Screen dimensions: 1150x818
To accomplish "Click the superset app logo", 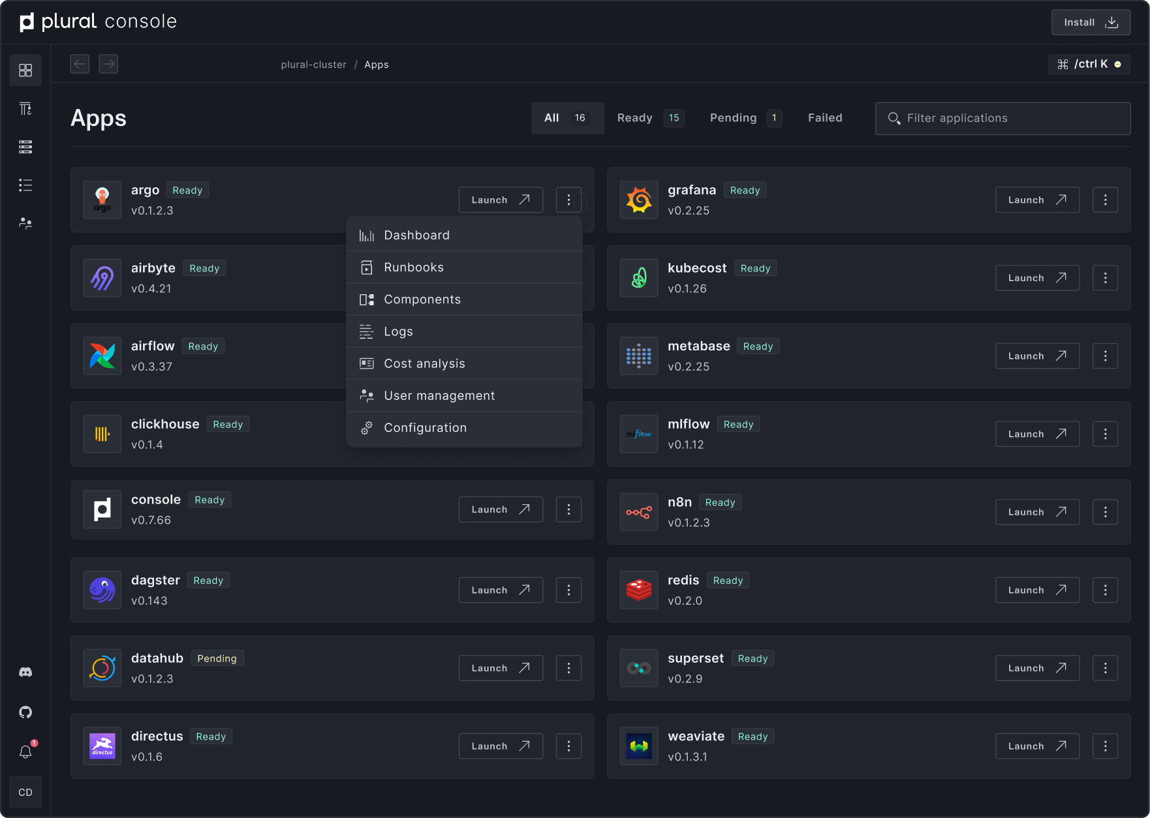I will tap(639, 668).
